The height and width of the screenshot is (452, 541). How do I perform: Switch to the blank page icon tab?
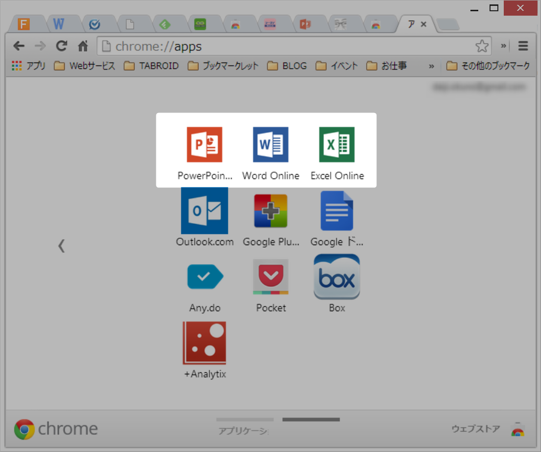(x=132, y=24)
